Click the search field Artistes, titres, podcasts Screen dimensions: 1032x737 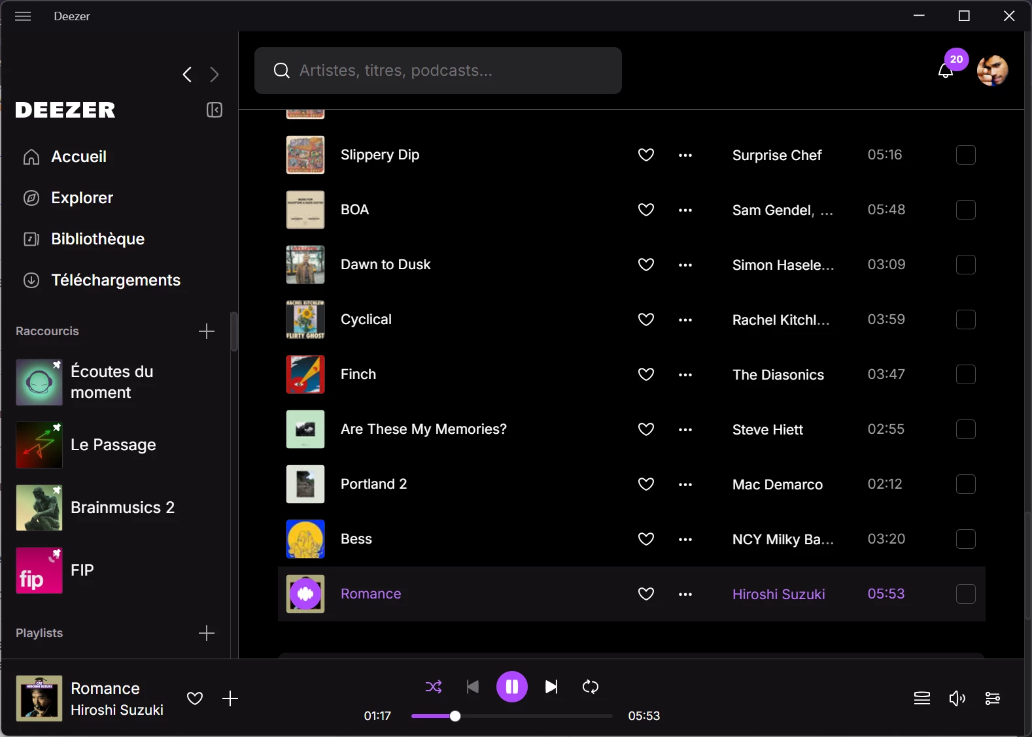click(438, 71)
